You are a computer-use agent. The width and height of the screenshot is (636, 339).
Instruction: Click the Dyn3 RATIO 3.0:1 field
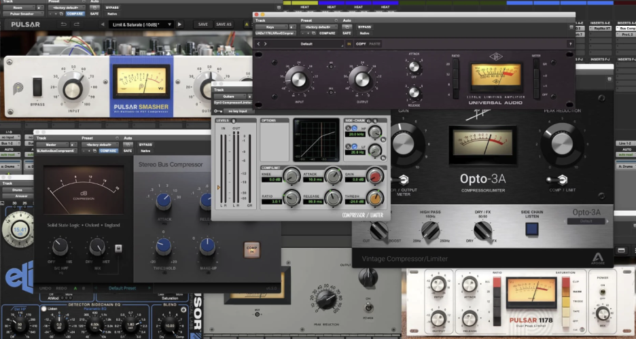pos(271,202)
